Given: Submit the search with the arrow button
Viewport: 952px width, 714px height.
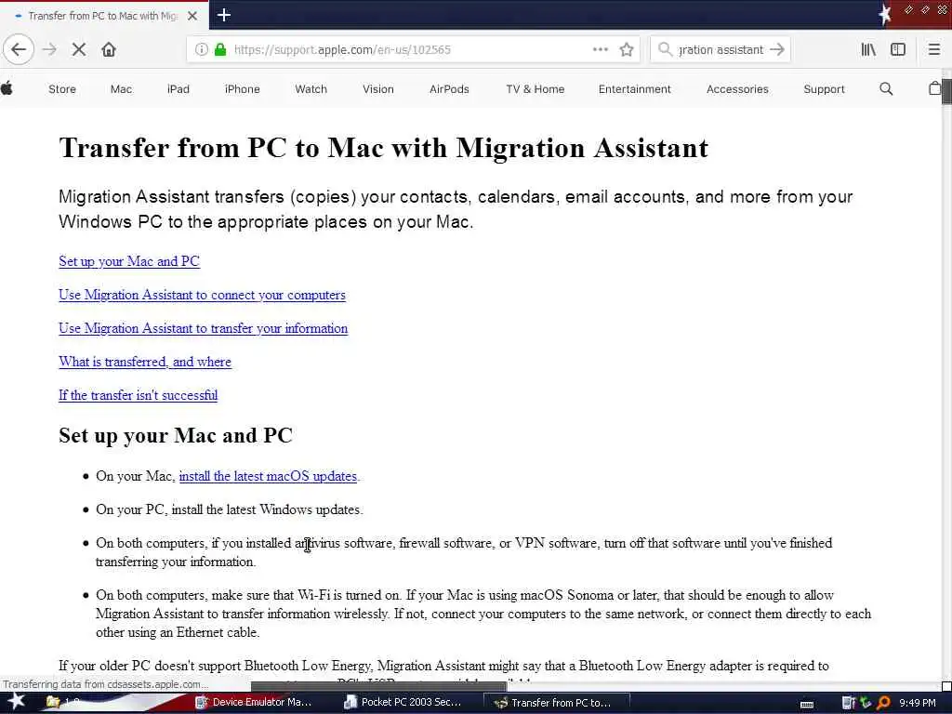Looking at the screenshot, I should coord(777,50).
